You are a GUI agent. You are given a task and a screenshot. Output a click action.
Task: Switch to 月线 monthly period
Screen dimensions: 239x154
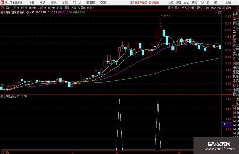click(74, 8)
